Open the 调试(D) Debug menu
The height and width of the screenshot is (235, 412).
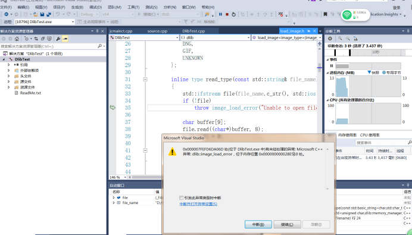click(96, 7)
